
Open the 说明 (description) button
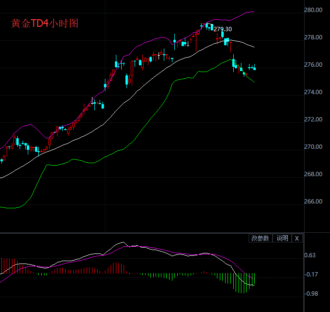282,238
